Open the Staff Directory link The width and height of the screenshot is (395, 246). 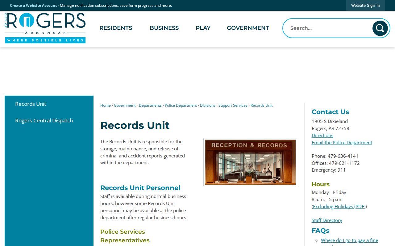(327, 220)
